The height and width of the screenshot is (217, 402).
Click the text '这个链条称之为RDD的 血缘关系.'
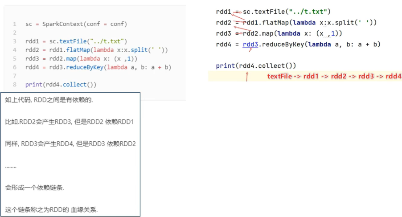51,210
